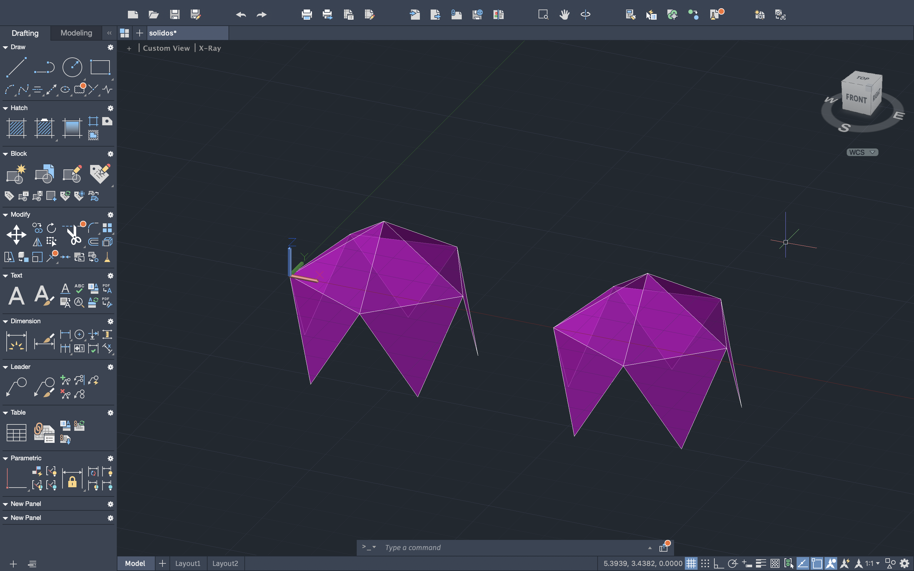Click the Zoom window icon
This screenshot has height=571, width=914.
point(543,15)
